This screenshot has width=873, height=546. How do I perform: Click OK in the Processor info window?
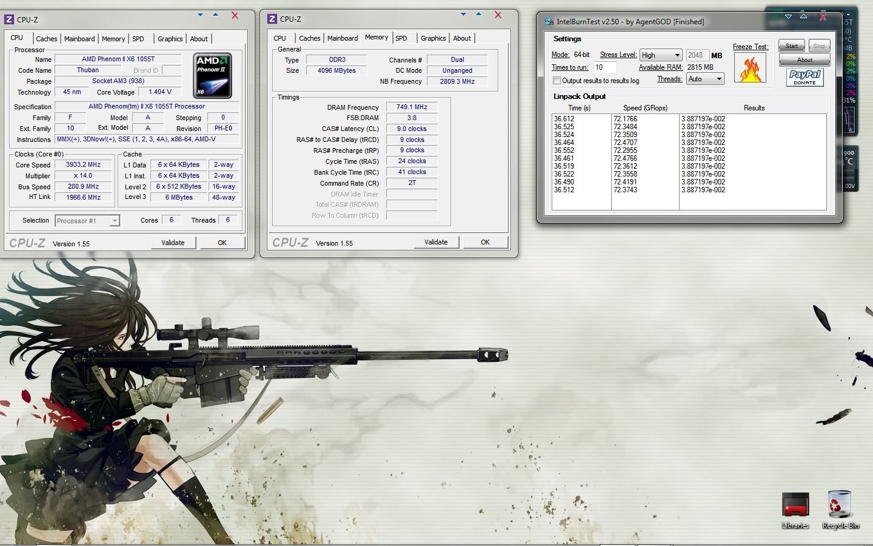pos(222,243)
